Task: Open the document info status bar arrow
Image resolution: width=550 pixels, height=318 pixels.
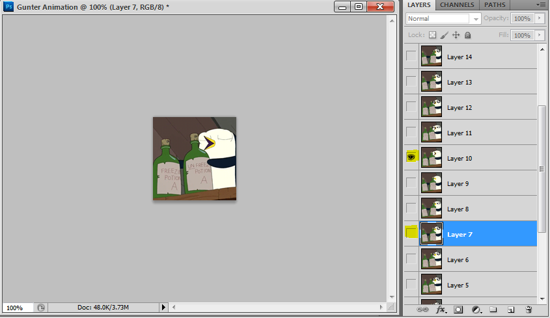Action: click(163, 308)
